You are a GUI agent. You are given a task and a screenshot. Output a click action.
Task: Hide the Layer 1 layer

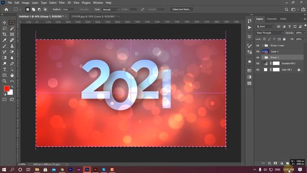(x=258, y=51)
